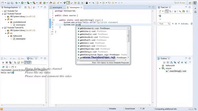Select JRE System Library under Youtube Tutorial 4u
The image size is (198, 111).
point(21,31)
